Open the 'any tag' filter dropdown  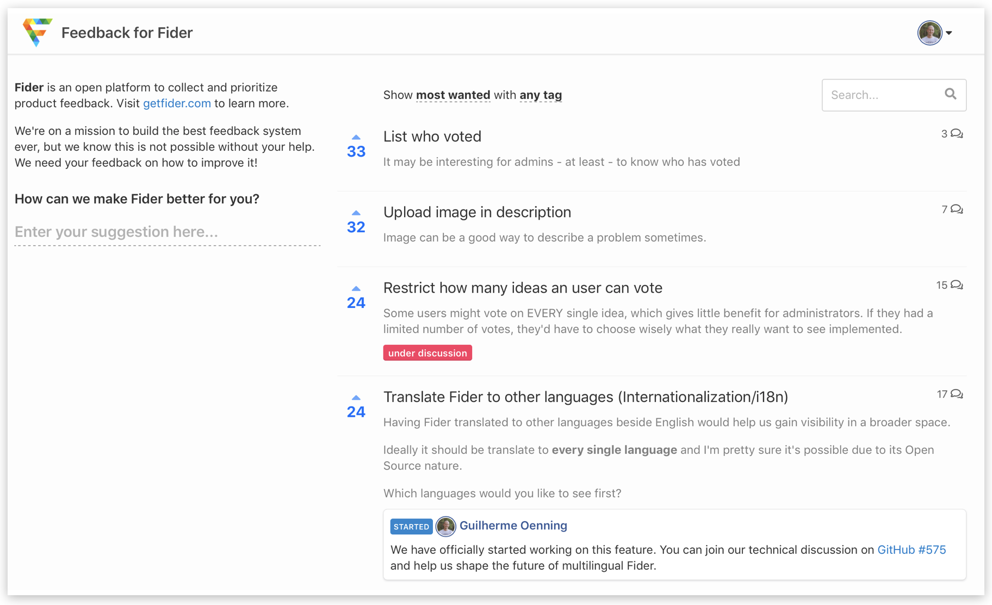tap(541, 95)
